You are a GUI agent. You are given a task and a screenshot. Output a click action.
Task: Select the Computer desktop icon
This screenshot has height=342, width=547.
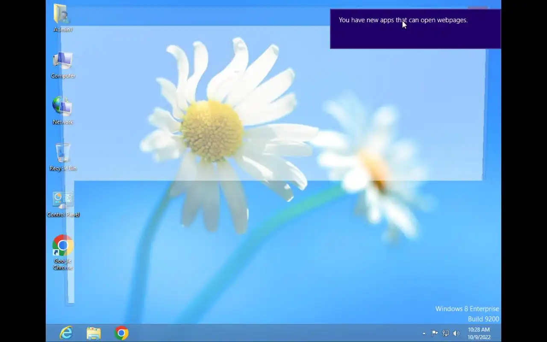[x=63, y=65]
